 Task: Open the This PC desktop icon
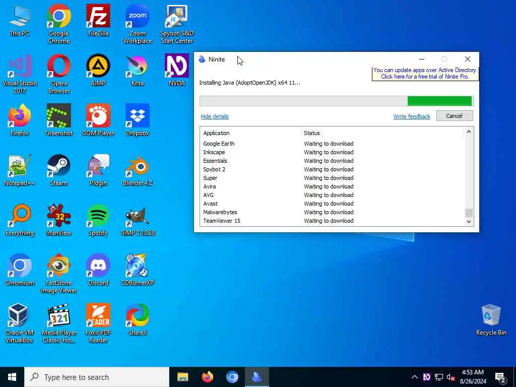20,20
